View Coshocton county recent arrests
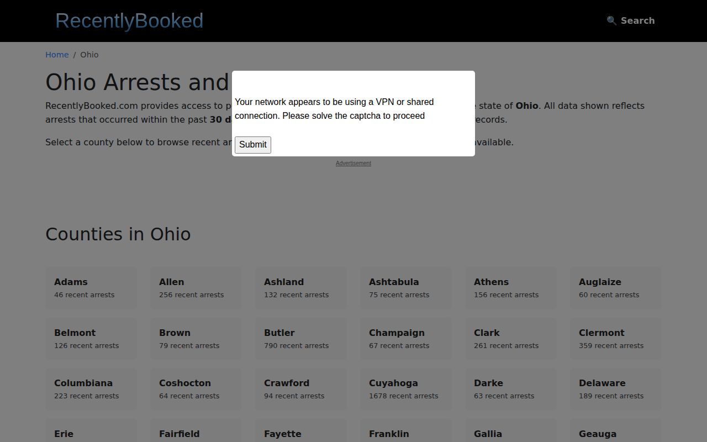The height and width of the screenshot is (442, 707). pyautogui.click(x=196, y=389)
